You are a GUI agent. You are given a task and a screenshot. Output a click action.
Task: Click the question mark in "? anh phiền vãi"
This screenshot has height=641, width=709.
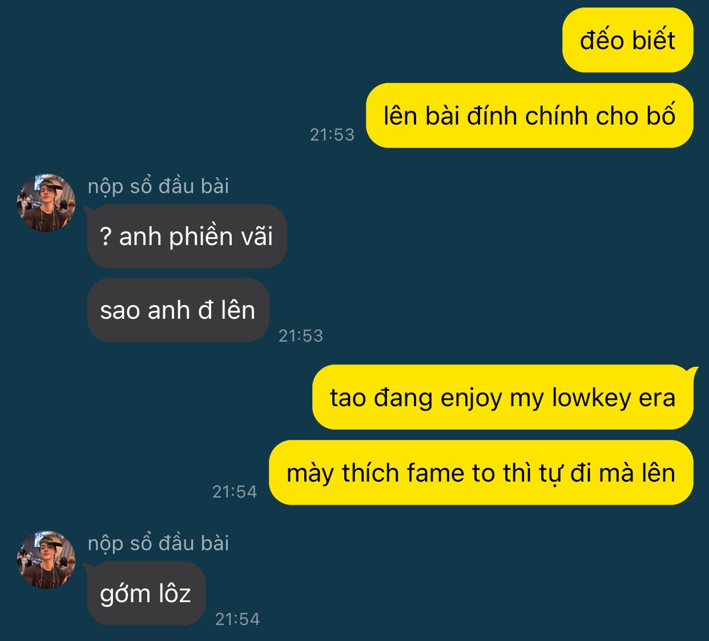[x=106, y=237]
